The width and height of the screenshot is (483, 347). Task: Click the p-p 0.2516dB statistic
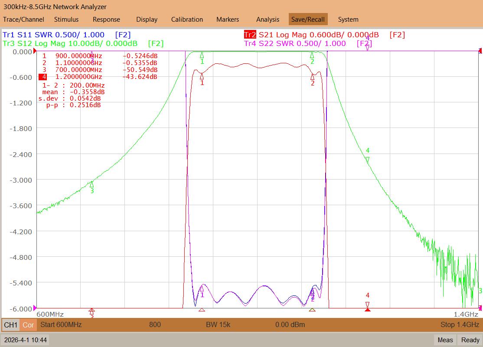(73, 105)
